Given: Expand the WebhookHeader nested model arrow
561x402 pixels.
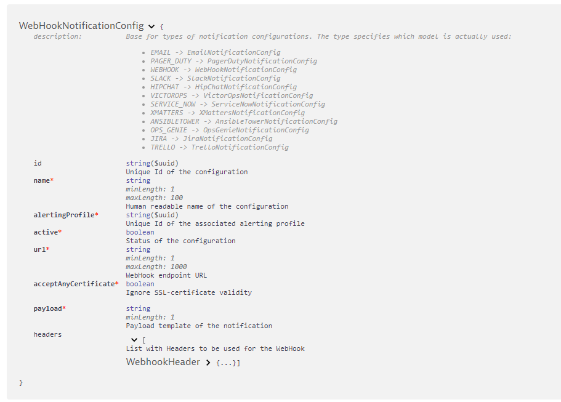Looking at the screenshot, I should 208,363.
